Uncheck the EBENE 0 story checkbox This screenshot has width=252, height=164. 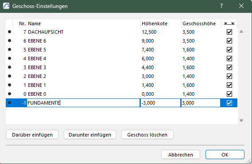[x=229, y=94]
